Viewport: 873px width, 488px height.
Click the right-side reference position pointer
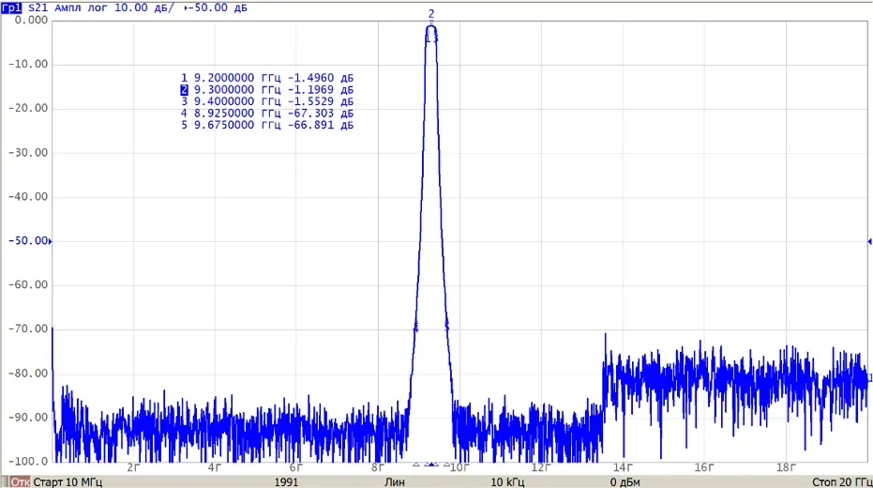(x=869, y=241)
